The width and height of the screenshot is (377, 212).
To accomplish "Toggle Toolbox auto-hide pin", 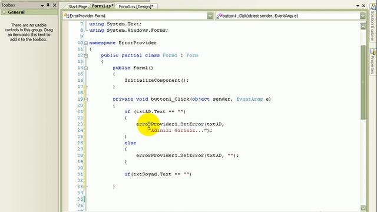I will [x=48, y=5].
